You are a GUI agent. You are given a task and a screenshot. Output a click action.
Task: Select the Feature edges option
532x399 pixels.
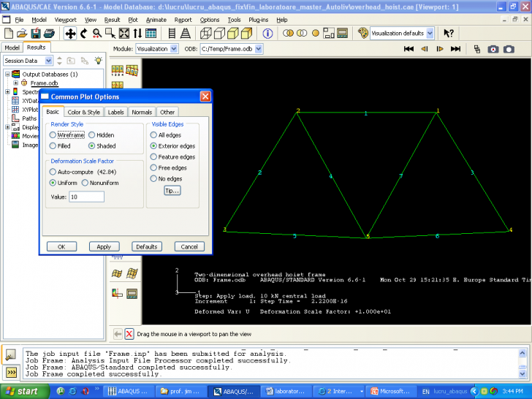[x=153, y=157]
